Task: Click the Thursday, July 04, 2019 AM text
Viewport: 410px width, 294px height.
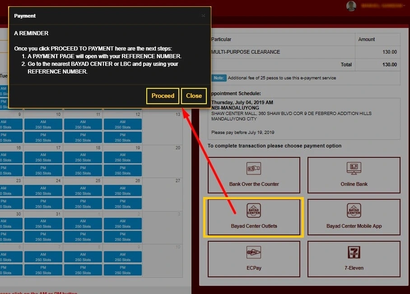Action: pos(242,102)
